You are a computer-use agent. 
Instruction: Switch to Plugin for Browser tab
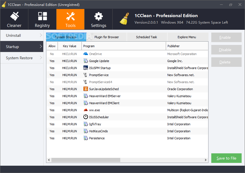pos(106,37)
